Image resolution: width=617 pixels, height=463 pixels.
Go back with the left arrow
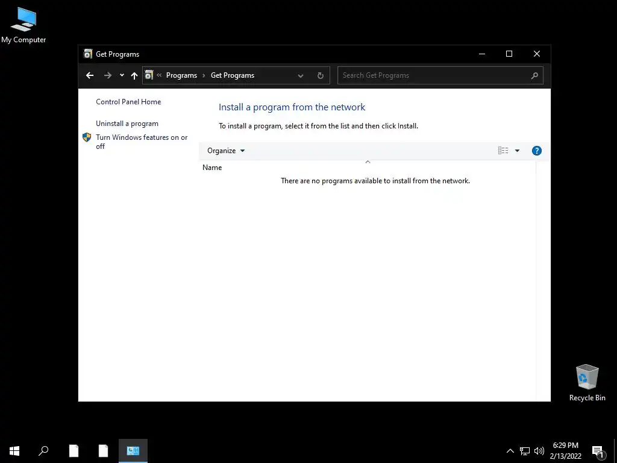click(x=90, y=75)
